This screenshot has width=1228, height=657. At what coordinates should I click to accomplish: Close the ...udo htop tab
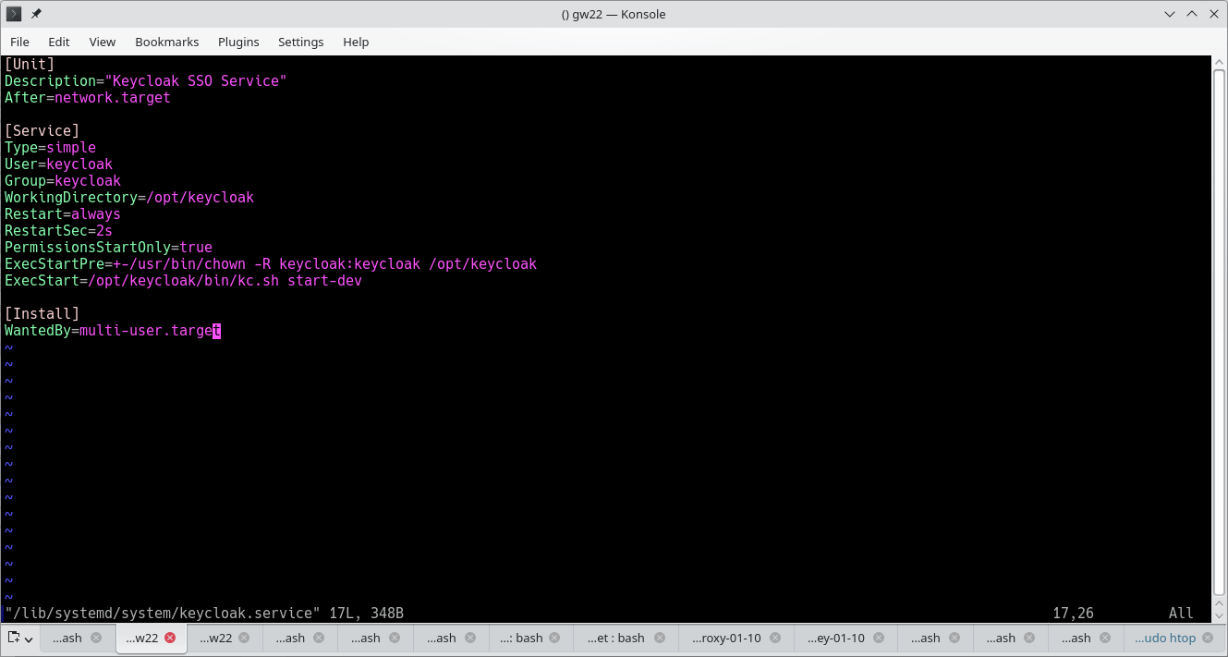click(1210, 638)
